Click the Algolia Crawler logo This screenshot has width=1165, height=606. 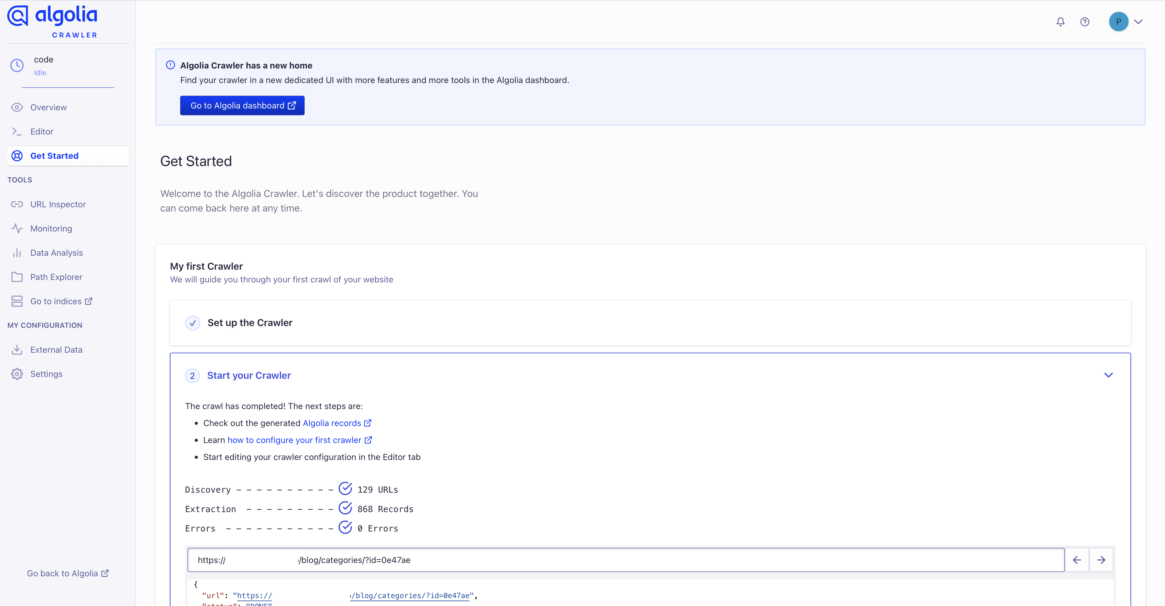tap(52, 21)
